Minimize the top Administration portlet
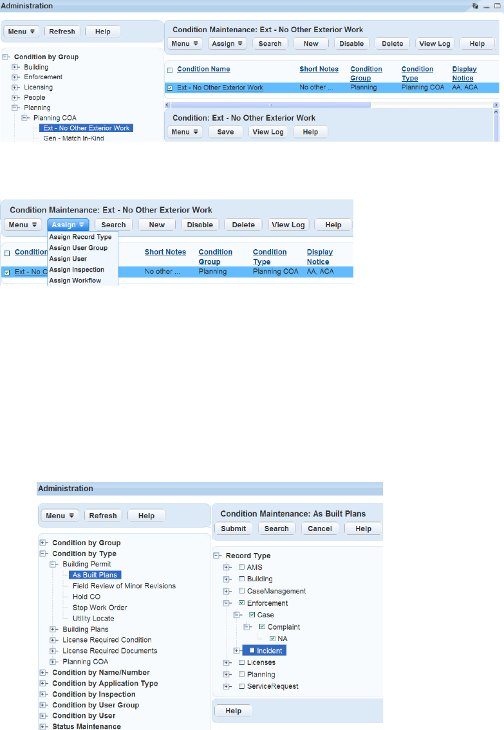Viewport: 504px width, 730px height. tap(487, 6)
